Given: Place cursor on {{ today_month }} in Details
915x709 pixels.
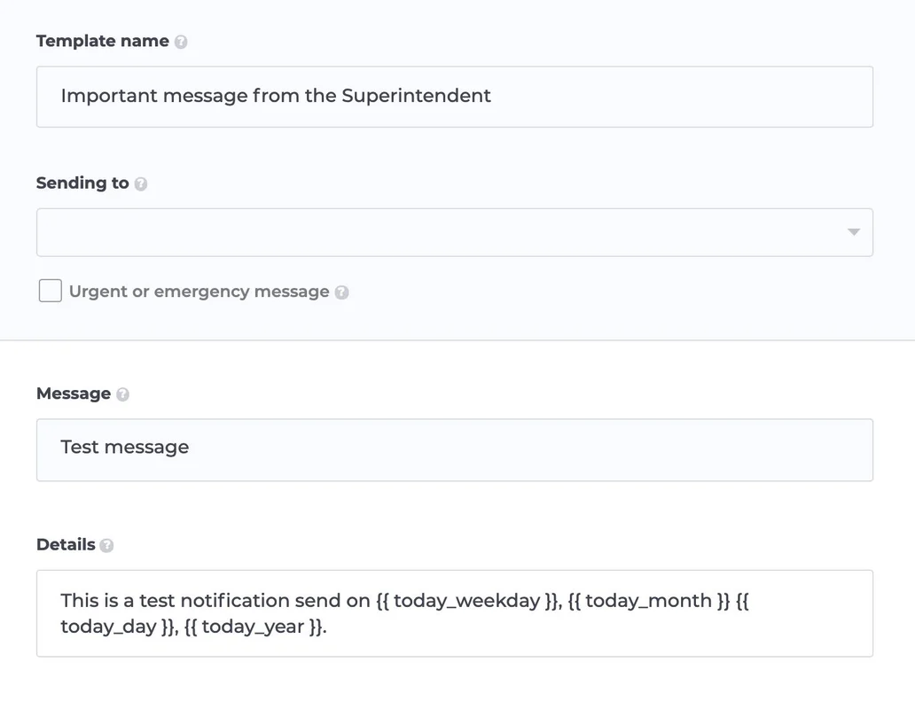Looking at the screenshot, I should 648,601.
